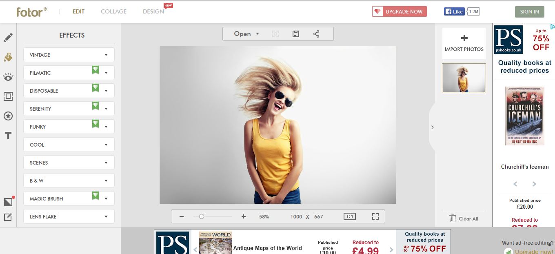
Task: Select the Text tool icon
Action: click(x=8, y=136)
